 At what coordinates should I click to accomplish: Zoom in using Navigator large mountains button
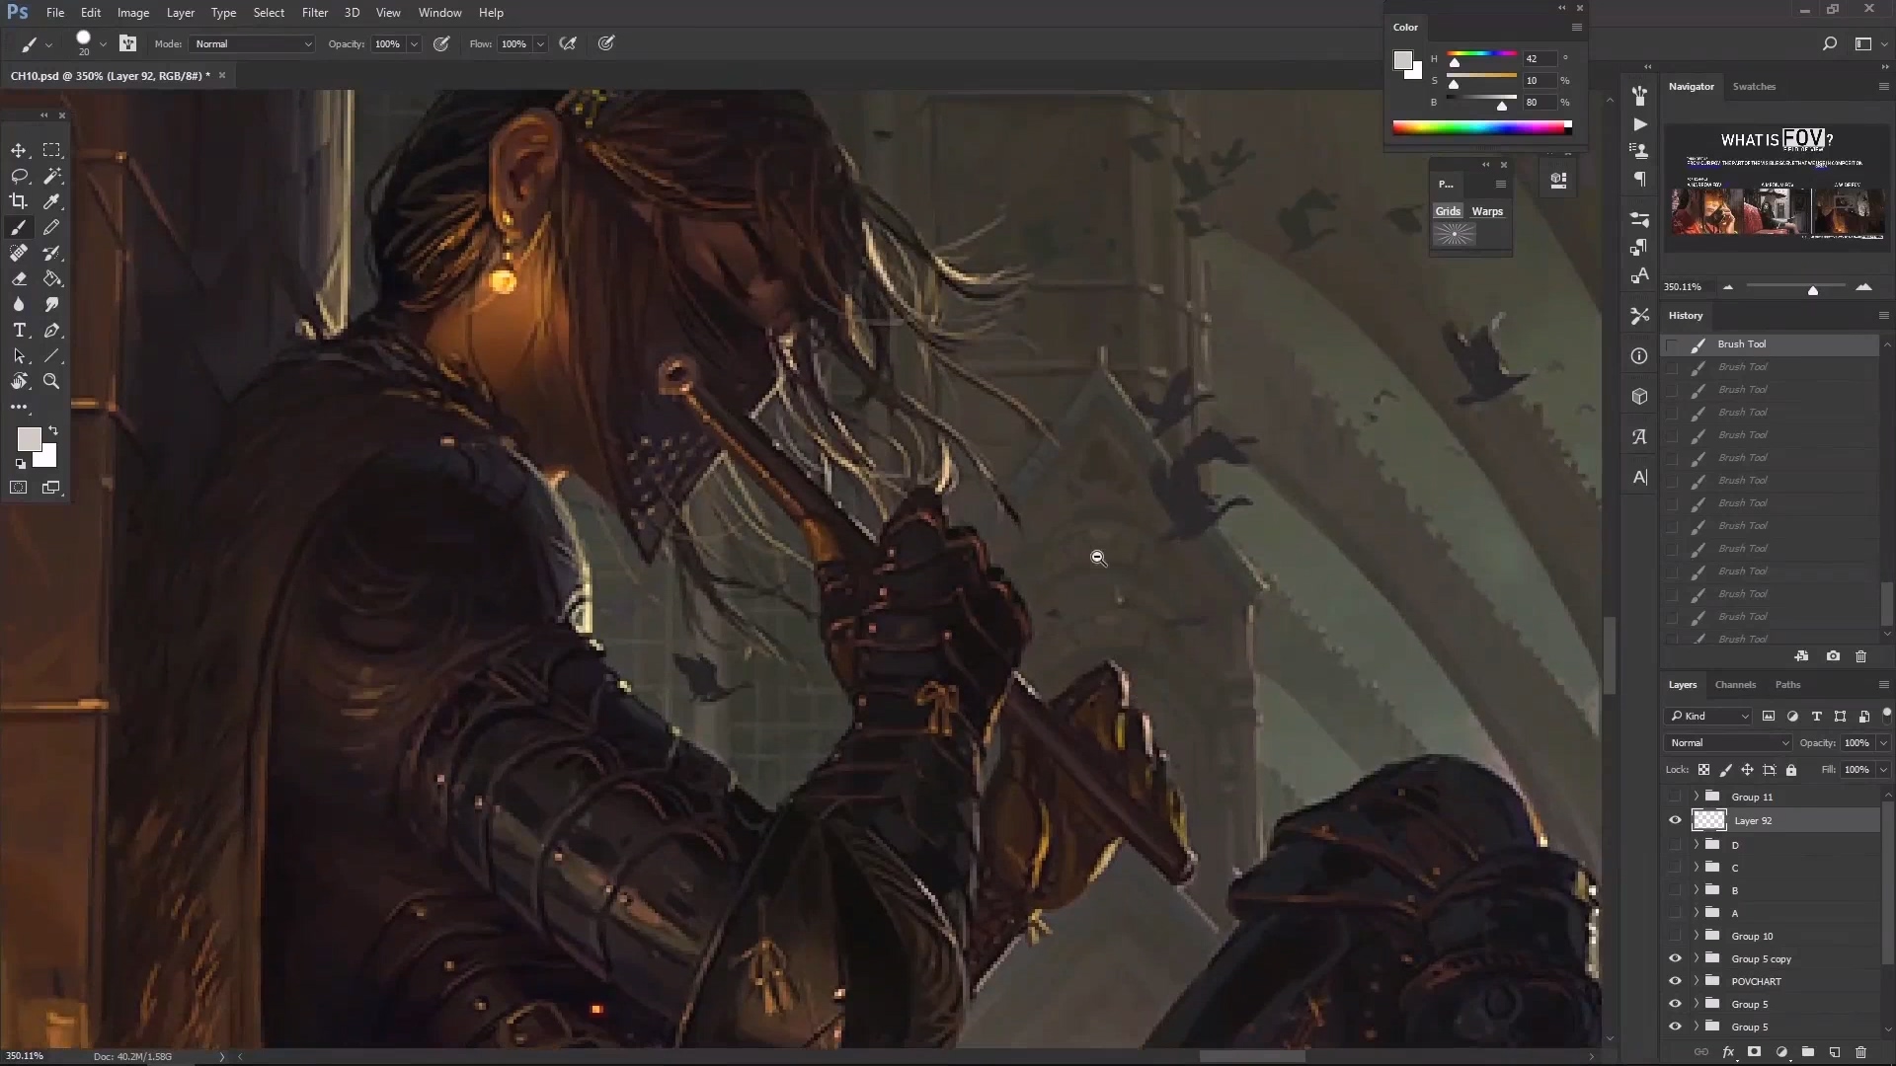click(x=1863, y=287)
